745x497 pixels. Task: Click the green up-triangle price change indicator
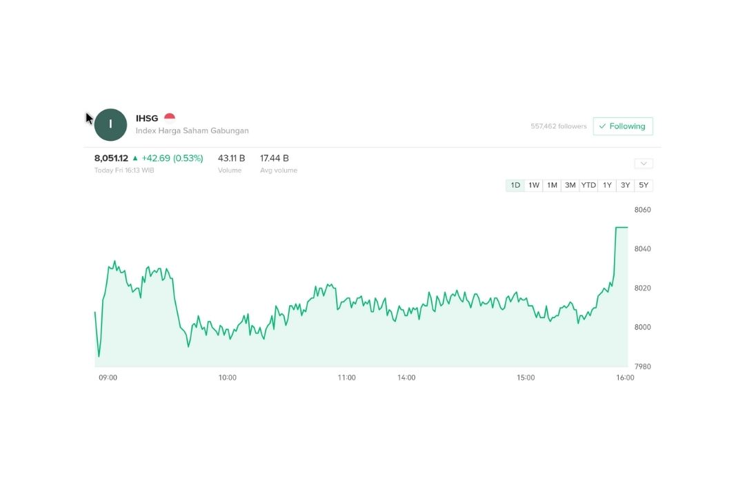pyautogui.click(x=135, y=158)
